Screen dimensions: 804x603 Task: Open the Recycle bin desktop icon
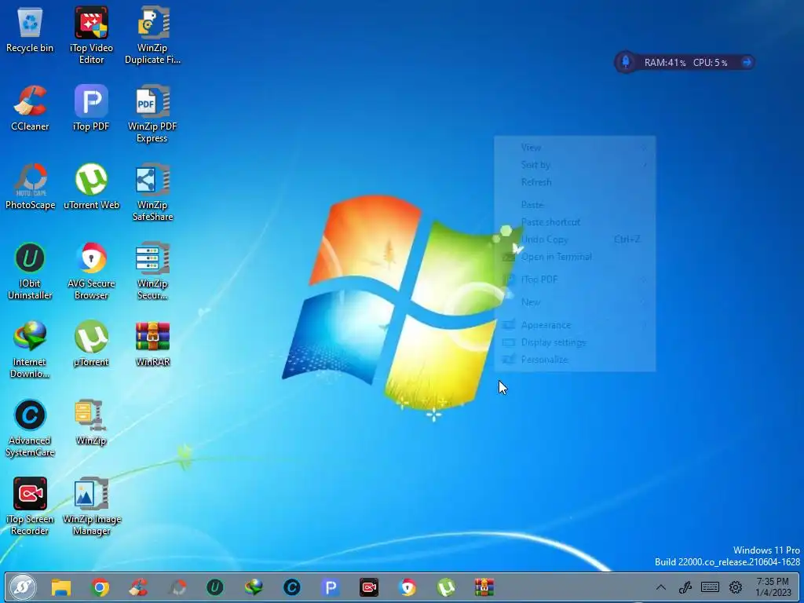[x=30, y=30]
